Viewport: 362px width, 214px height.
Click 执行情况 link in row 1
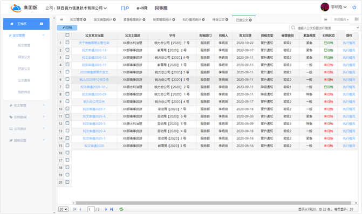349,43
